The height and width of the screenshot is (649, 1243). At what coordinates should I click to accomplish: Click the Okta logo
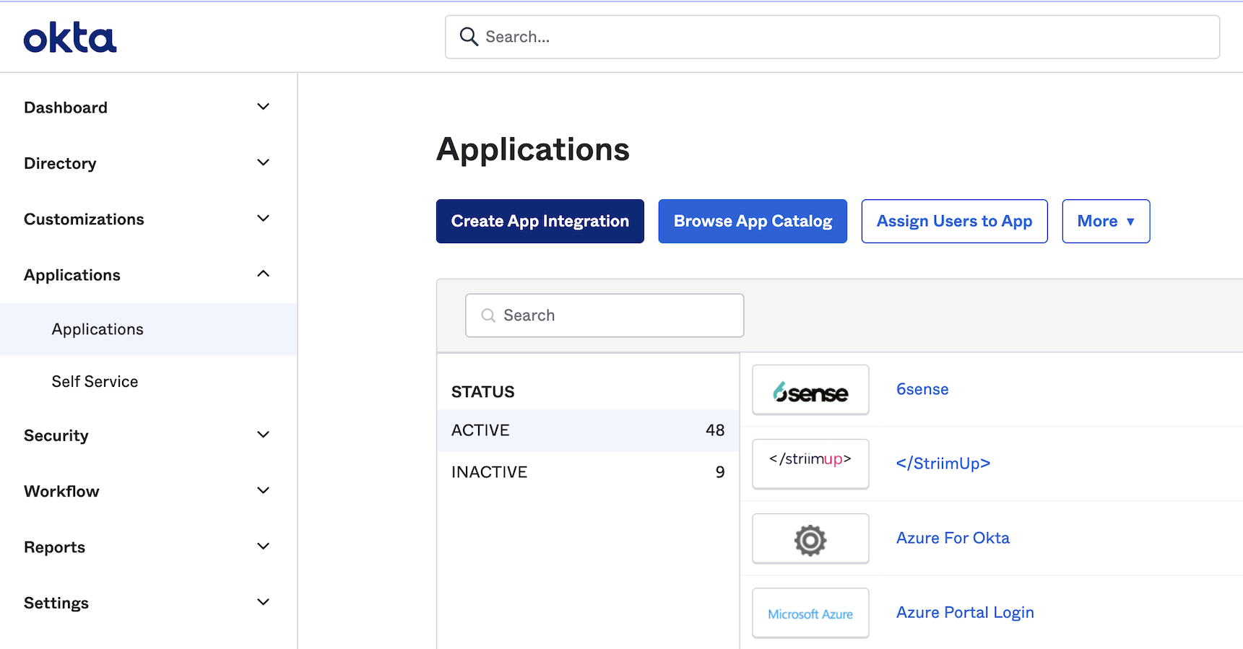[x=70, y=38]
